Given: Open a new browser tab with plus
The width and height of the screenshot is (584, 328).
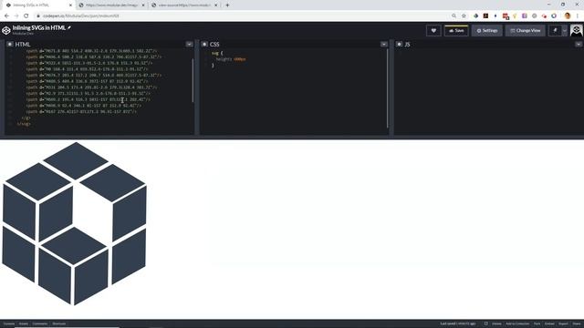Looking at the screenshot, I should (227, 5).
